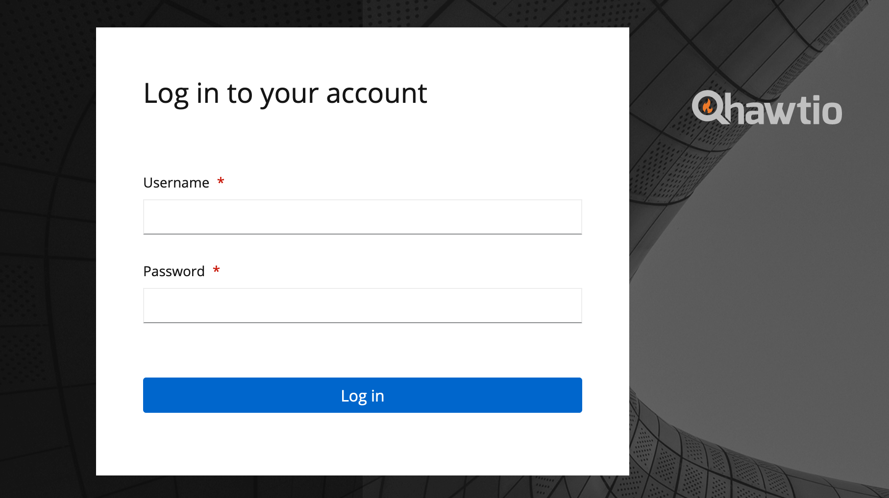This screenshot has width=889, height=498.
Task: Select the Password field label
Action: click(173, 271)
